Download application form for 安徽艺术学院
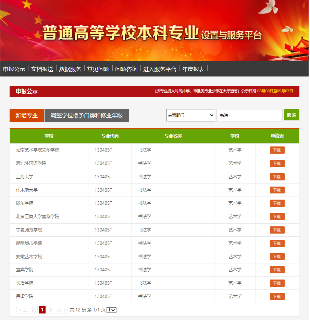 [277, 257]
